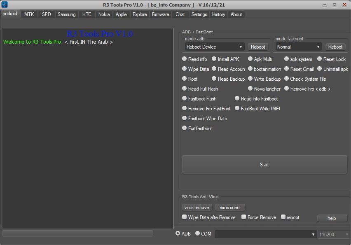This screenshot has height=245, width=351.
Task: Open the Explore tab
Action: coord(140,14)
